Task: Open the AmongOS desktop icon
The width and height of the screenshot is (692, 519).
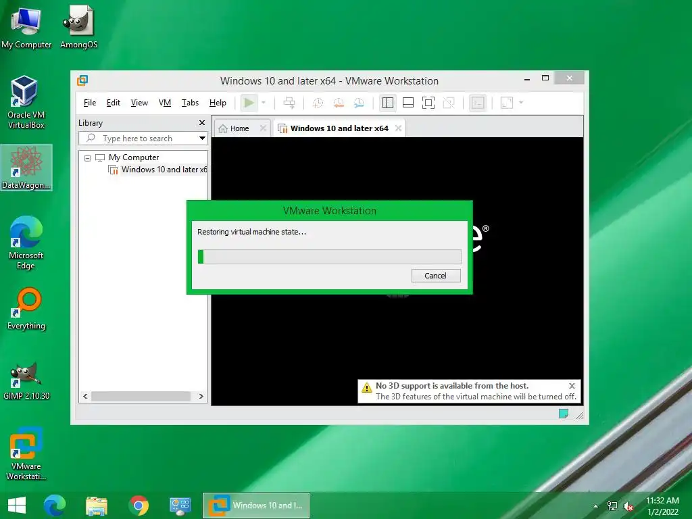Action: coord(78,27)
